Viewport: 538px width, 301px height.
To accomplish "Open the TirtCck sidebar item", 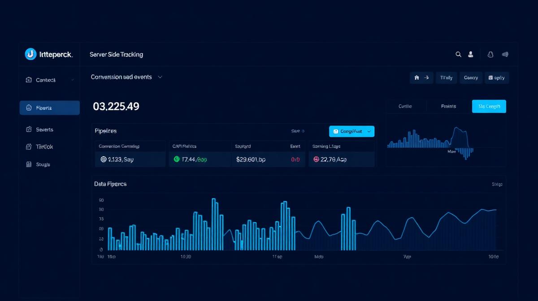I will pyautogui.click(x=49, y=146).
